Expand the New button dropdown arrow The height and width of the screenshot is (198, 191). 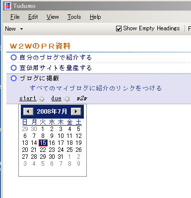click(21, 29)
